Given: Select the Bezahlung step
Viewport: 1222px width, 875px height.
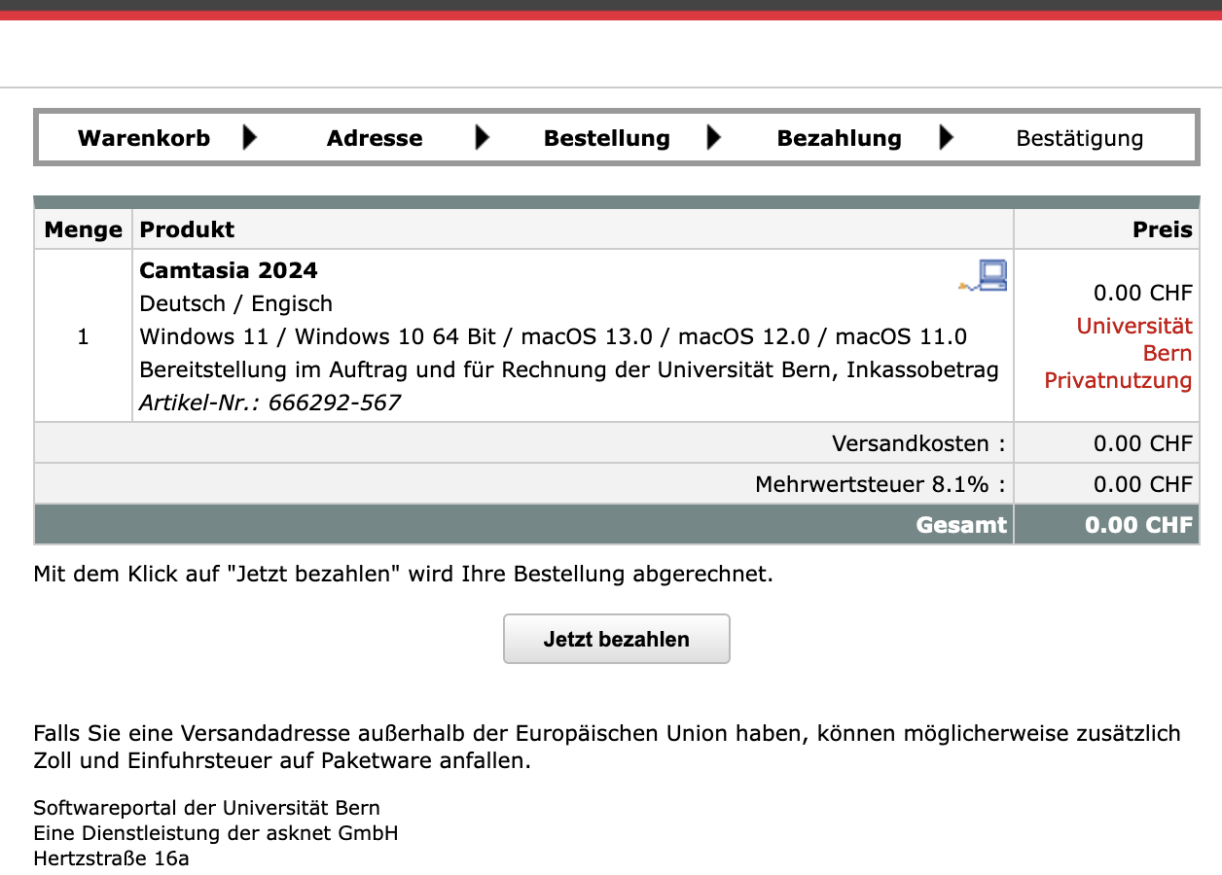Looking at the screenshot, I should (x=839, y=138).
